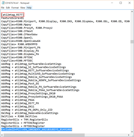Click the DelReg = ati2mtag_RemoveDeviceSettings line
134x137 pixels.
point(30,113)
